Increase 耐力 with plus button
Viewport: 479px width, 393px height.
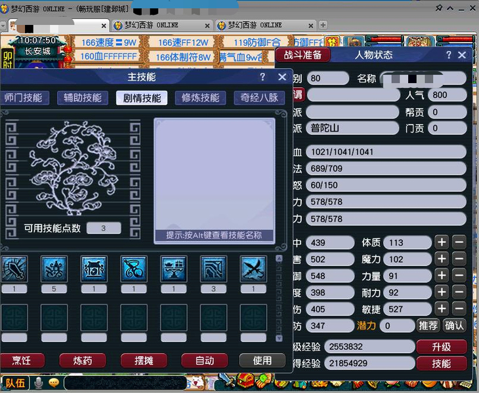click(442, 292)
